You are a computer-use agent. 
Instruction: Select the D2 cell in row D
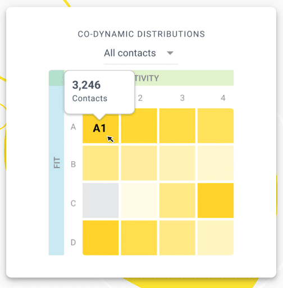[139, 238]
